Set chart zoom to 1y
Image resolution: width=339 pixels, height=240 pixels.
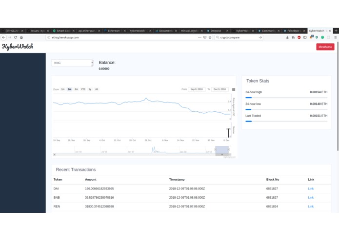(90, 89)
